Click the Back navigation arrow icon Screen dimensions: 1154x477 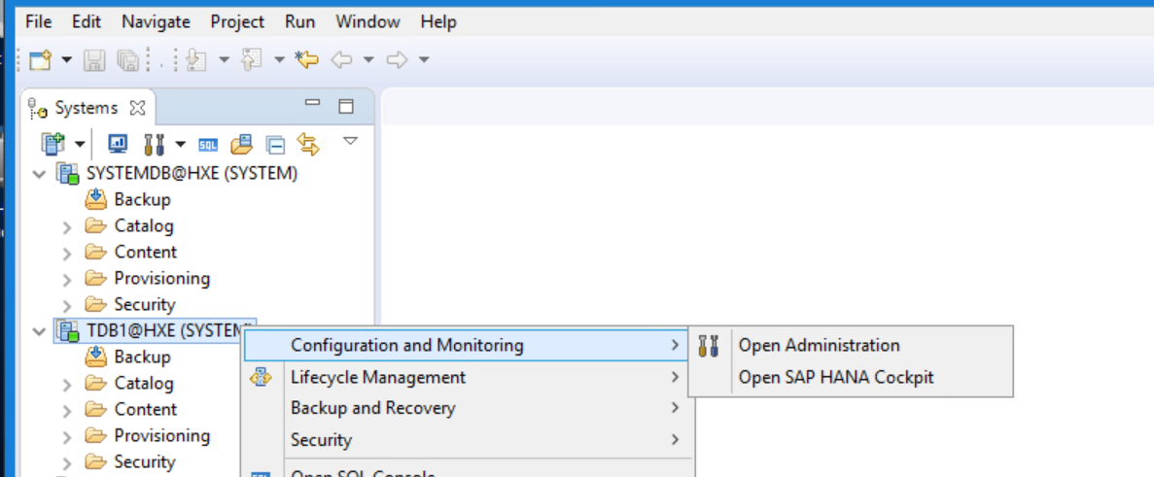(341, 59)
